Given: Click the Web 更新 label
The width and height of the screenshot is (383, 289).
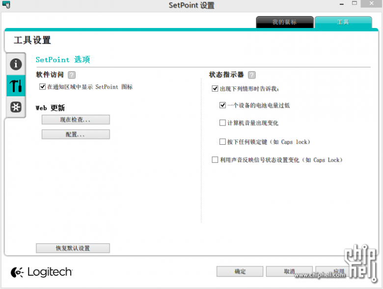Looking at the screenshot, I should pyautogui.click(x=50, y=108).
